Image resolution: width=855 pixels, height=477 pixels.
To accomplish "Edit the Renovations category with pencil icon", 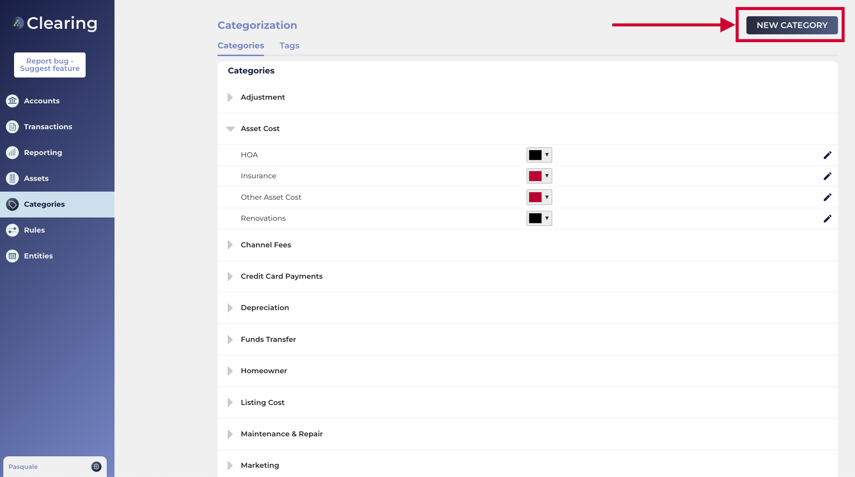I will coord(827,219).
